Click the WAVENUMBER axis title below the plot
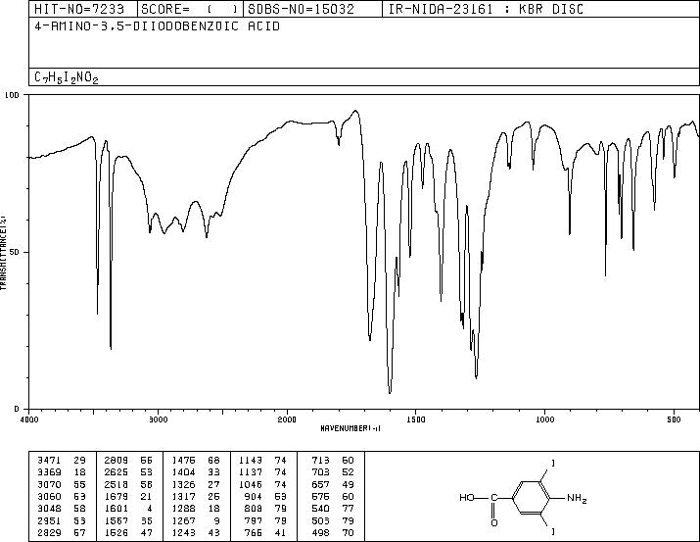The width and height of the screenshot is (700, 542). pos(350,428)
